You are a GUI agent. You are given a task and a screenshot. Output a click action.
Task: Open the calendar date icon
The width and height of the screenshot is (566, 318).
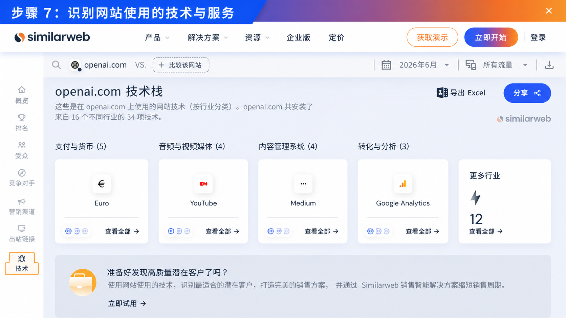386,65
